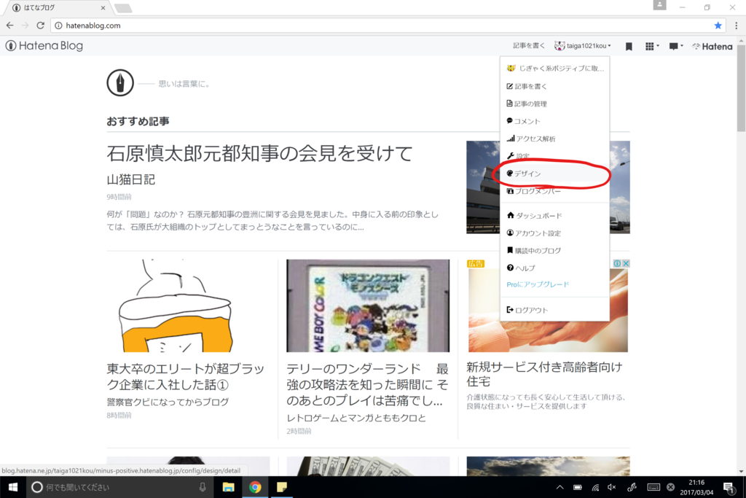746x498 pixels.
Task: Star the page via the bookmark star in address bar
Action: point(720,24)
